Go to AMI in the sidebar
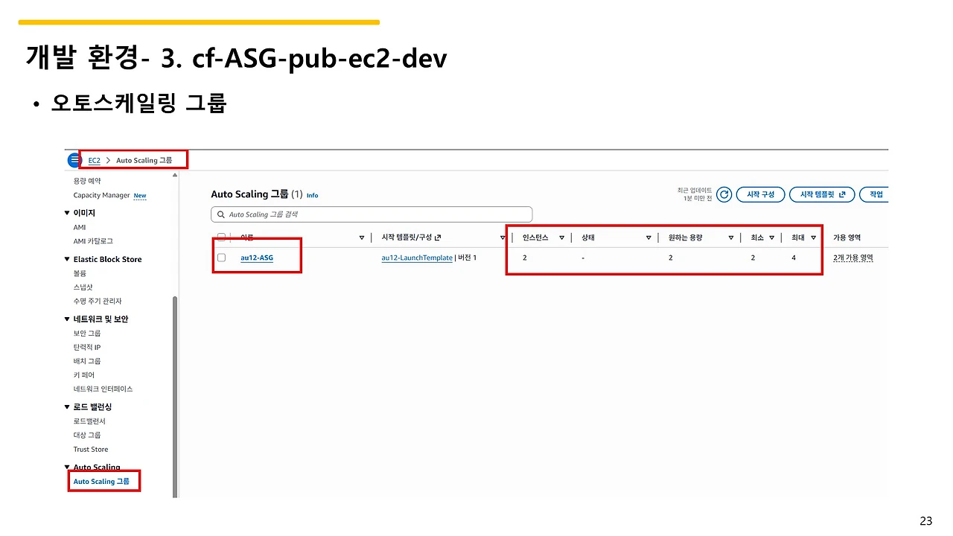Image resolution: width=953 pixels, height=536 pixels. click(x=80, y=227)
